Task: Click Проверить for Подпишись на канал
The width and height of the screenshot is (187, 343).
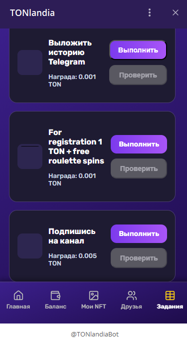Action: 139,258
